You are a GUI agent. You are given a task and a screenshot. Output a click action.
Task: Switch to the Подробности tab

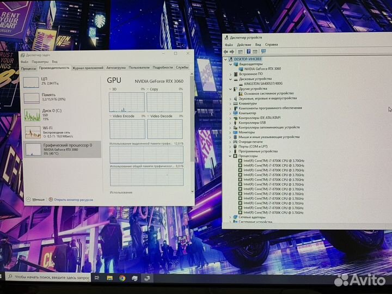162,68
